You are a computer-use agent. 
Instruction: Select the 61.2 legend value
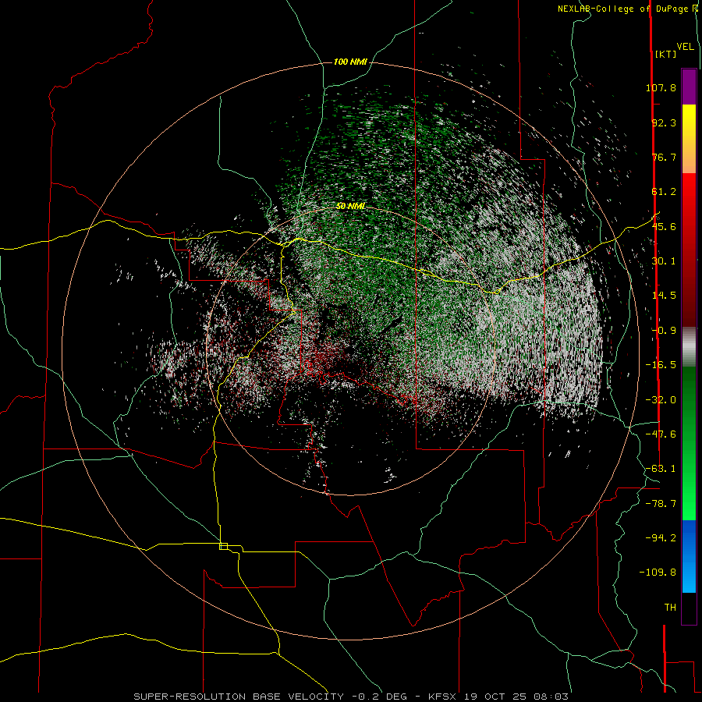664,192
